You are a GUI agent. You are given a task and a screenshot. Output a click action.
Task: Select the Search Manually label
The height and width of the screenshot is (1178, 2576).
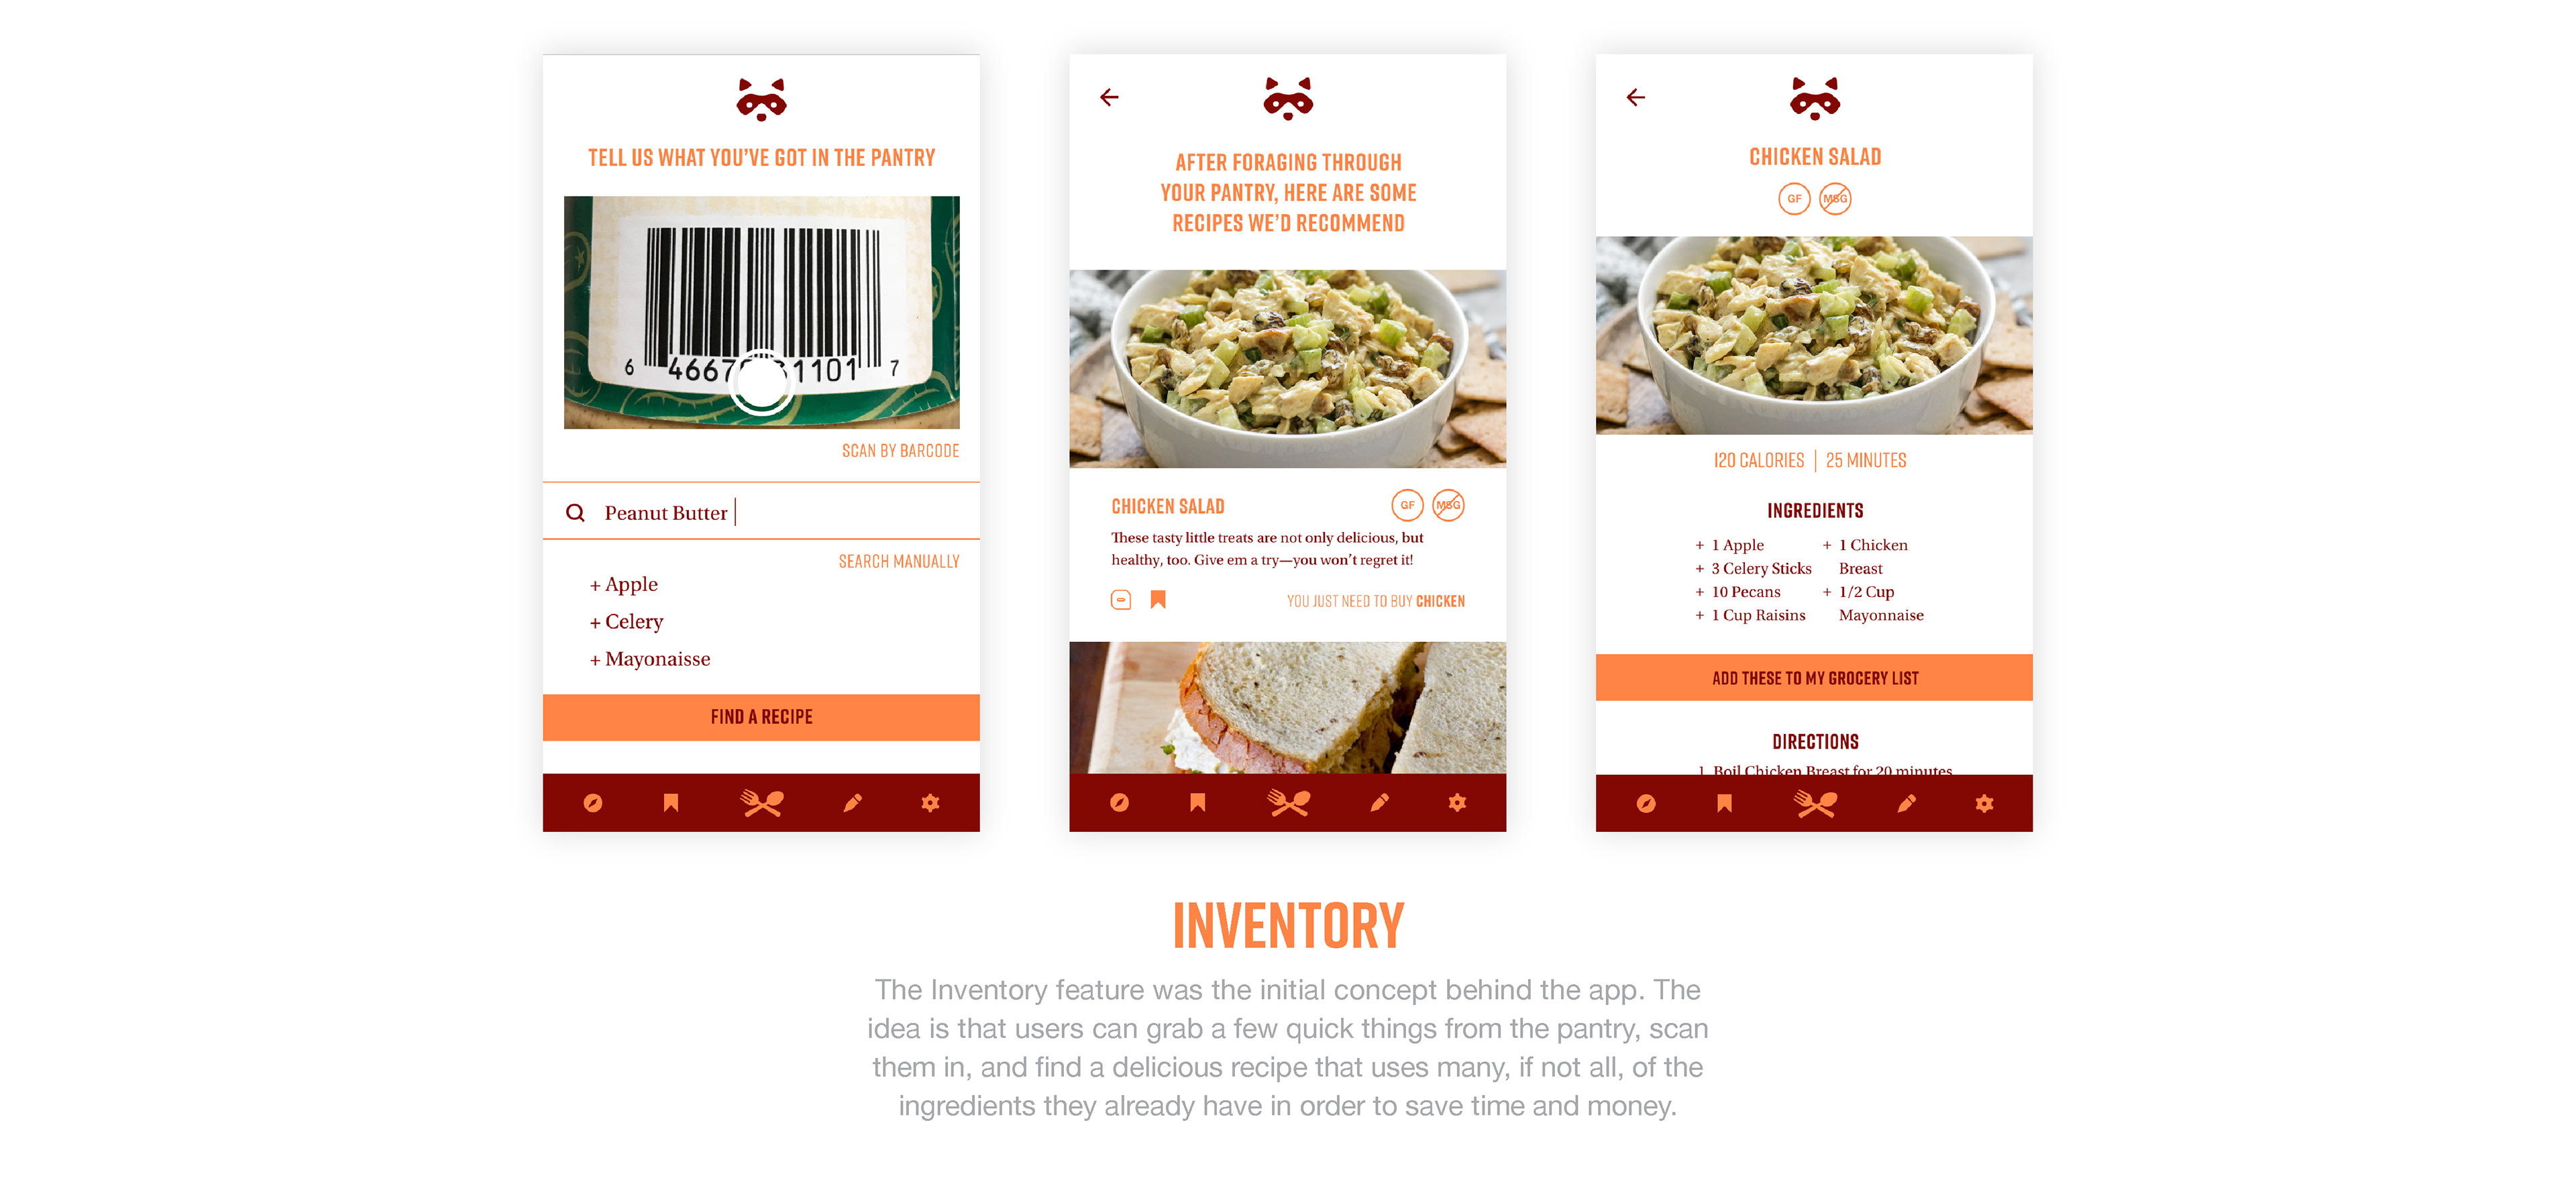(899, 562)
